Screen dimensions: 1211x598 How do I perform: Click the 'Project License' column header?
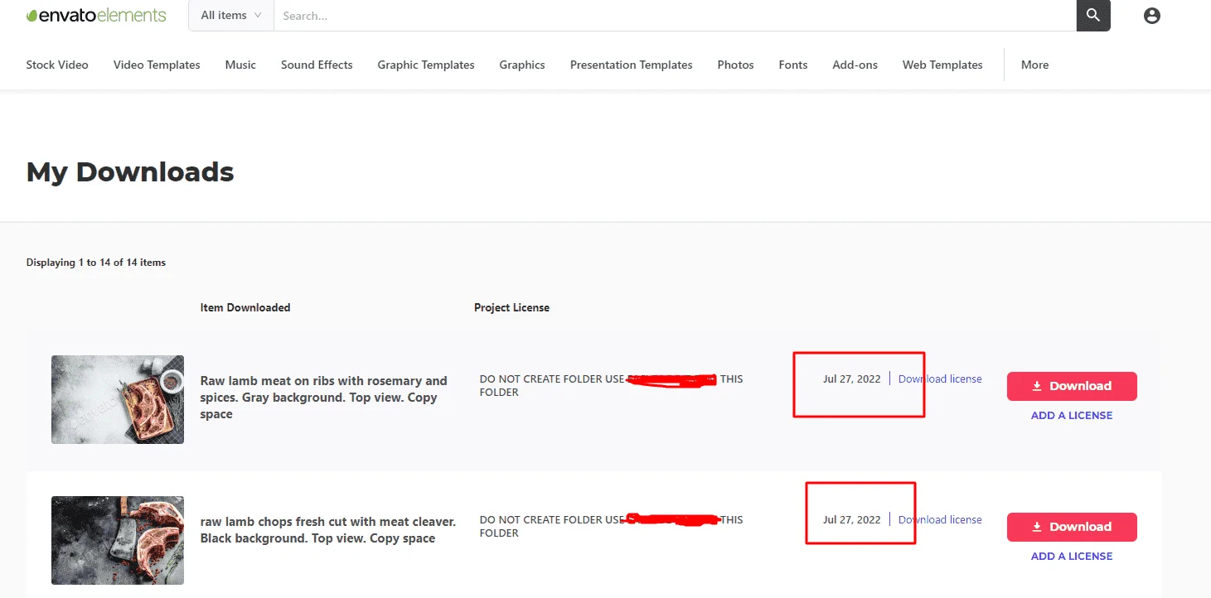point(511,307)
